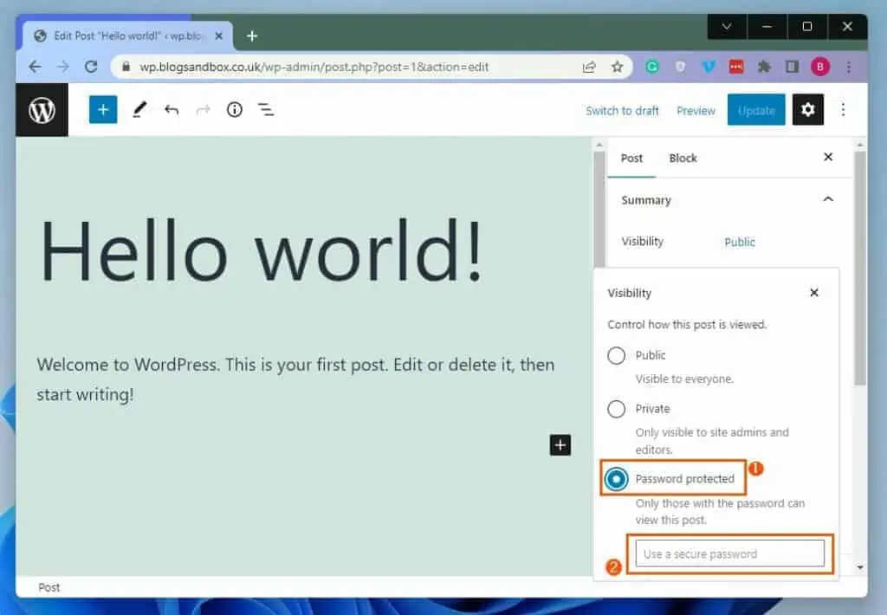Image resolution: width=887 pixels, height=615 pixels.
Task: Click the editor canvas scrollbar thumb
Action: [x=599, y=210]
